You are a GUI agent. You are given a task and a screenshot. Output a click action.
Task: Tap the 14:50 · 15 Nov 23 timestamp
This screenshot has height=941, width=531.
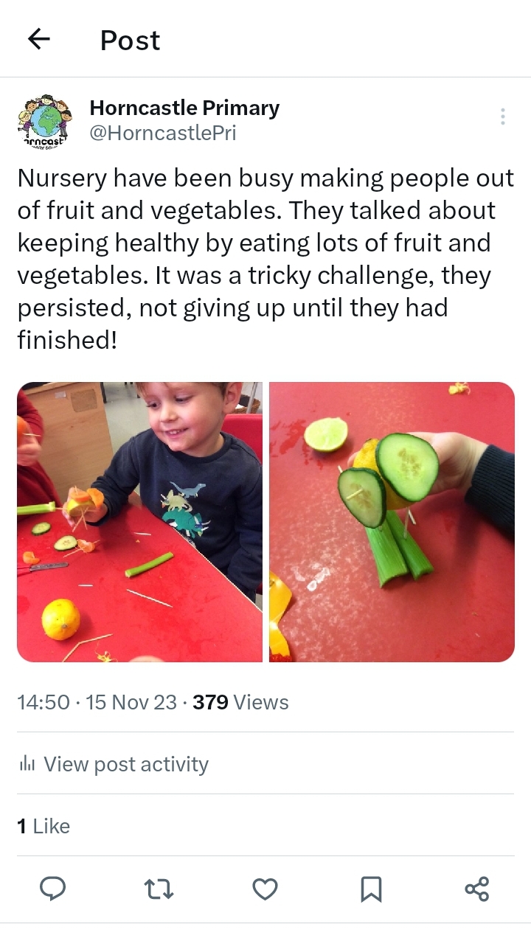click(97, 702)
